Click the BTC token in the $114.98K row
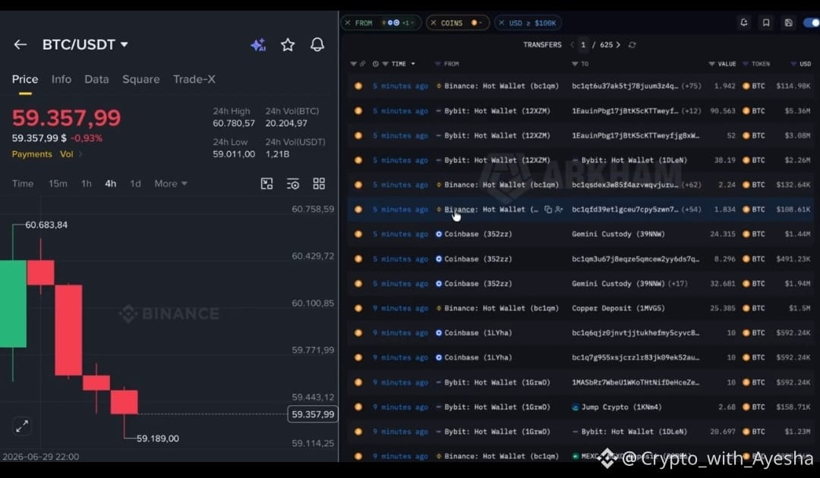This screenshot has height=478, width=820. (754, 86)
